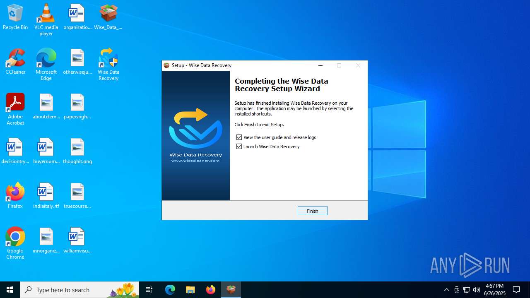Select the truecourse... image file
The width and height of the screenshot is (530, 298).
click(x=77, y=196)
